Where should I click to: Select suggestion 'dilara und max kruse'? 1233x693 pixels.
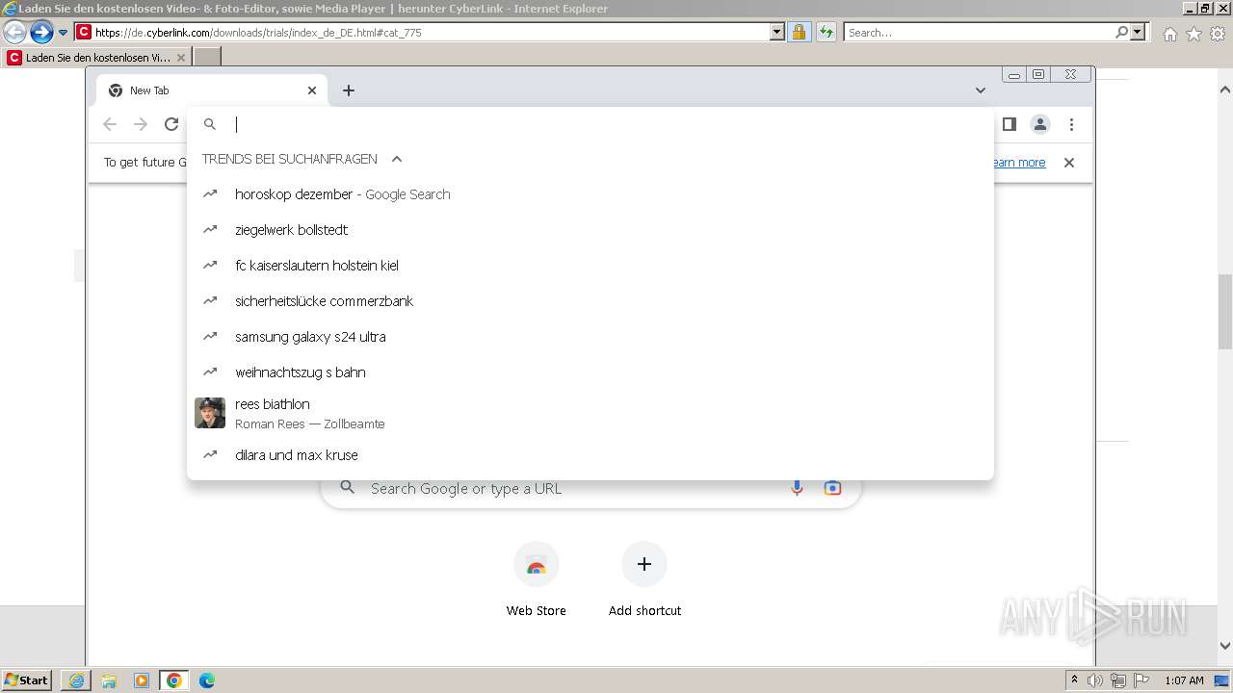pyautogui.click(x=590, y=455)
